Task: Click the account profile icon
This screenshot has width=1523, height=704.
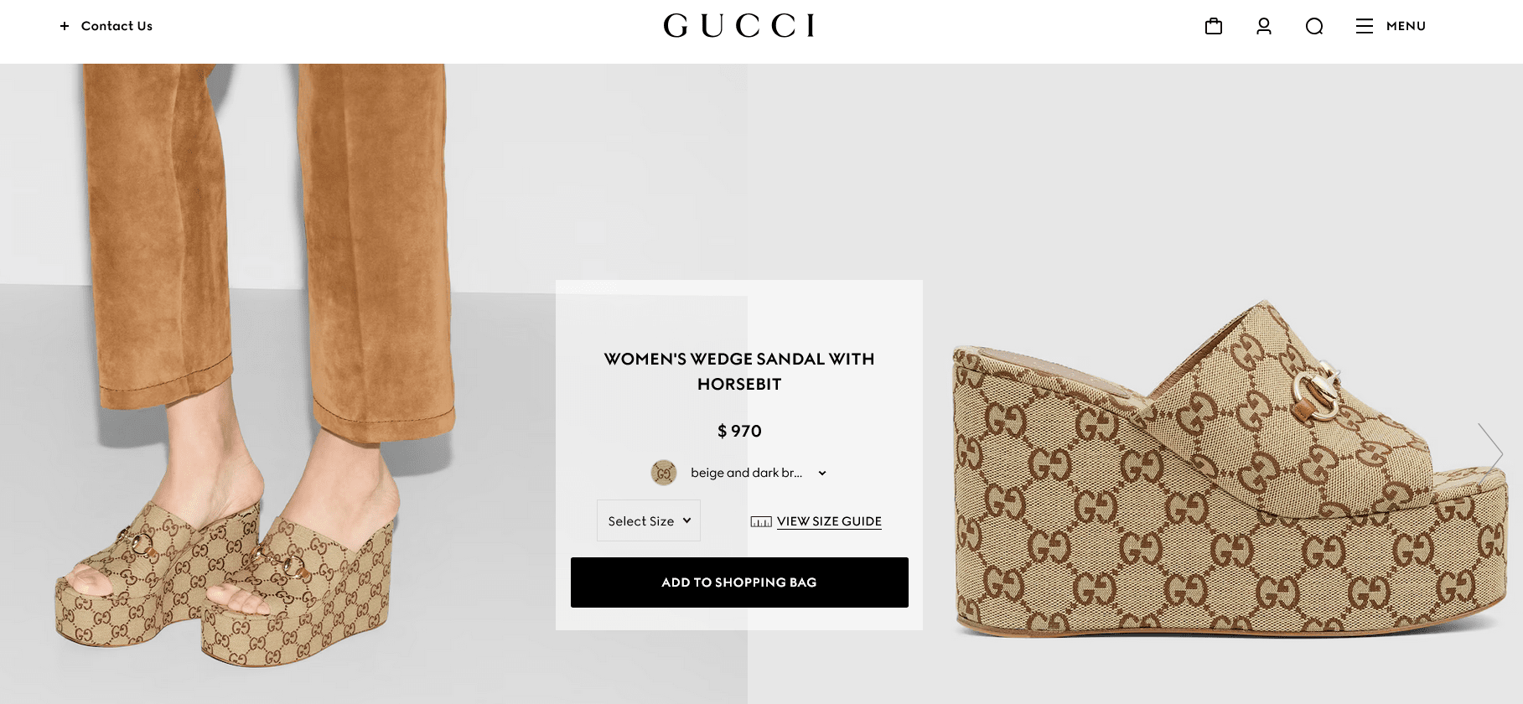Action: (x=1264, y=26)
